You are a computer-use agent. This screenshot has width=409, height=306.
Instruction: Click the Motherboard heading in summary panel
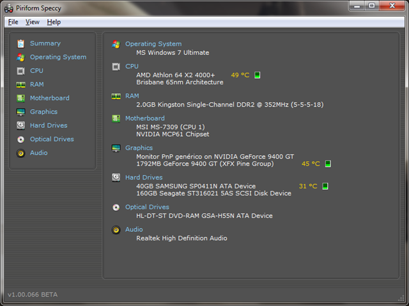tap(145, 118)
